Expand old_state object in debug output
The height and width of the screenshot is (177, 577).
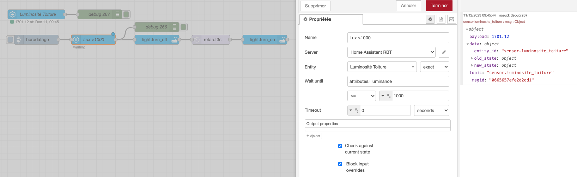pyautogui.click(x=472, y=58)
